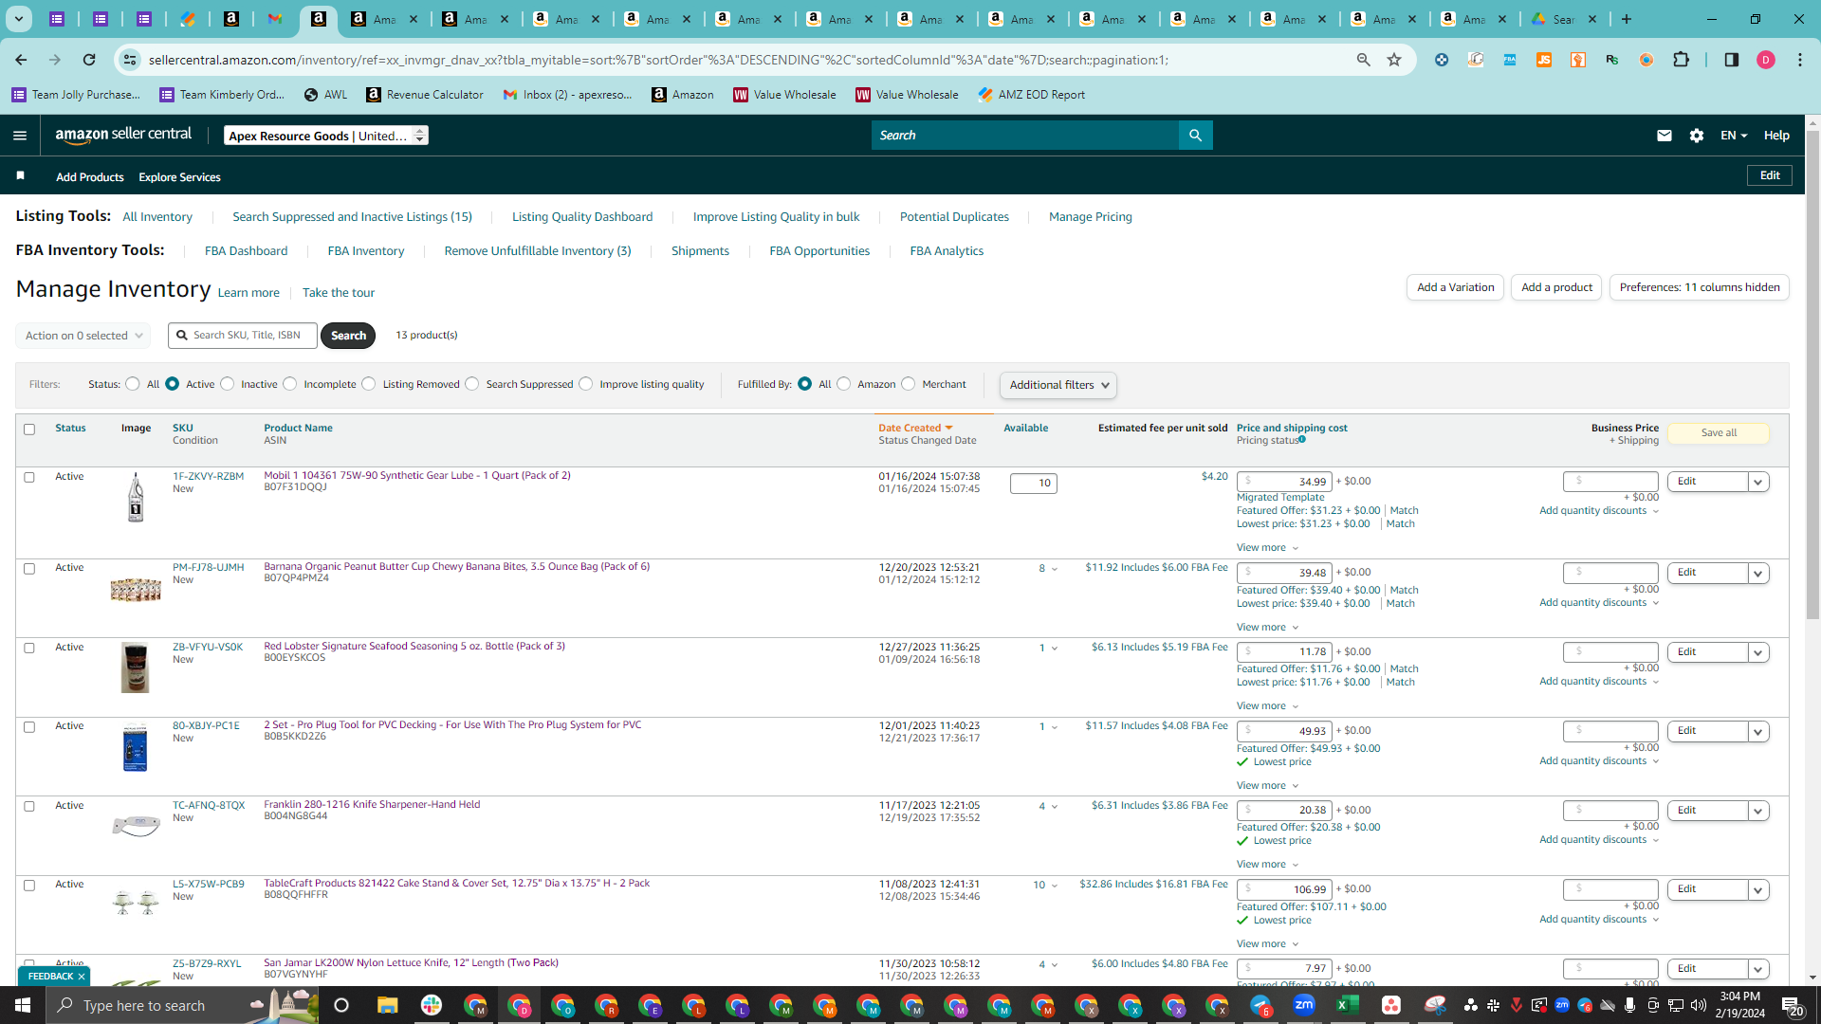This screenshot has width=1821, height=1024.
Task: Bookmark this page with the star icon
Action: 1394,60
